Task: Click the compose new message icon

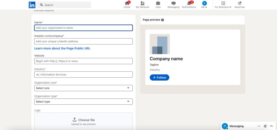Action: 265,126
